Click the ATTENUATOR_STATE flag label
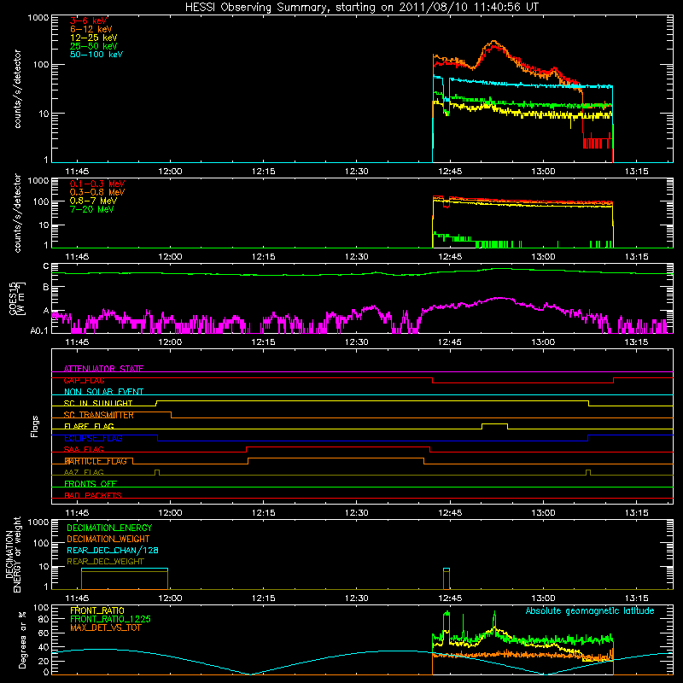The width and height of the screenshot is (683, 683). click(x=103, y=369)
